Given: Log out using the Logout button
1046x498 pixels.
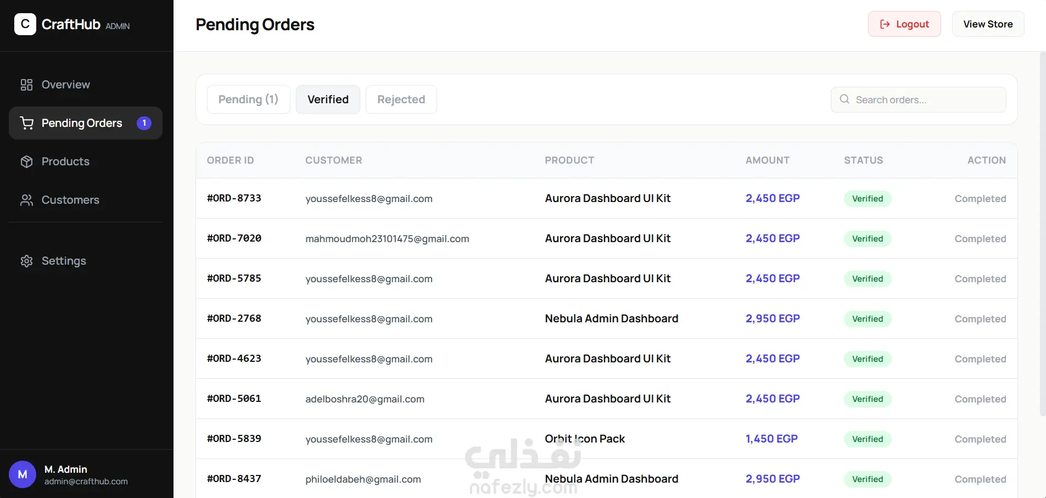Looking at the screenshot, I should point(904,24).
